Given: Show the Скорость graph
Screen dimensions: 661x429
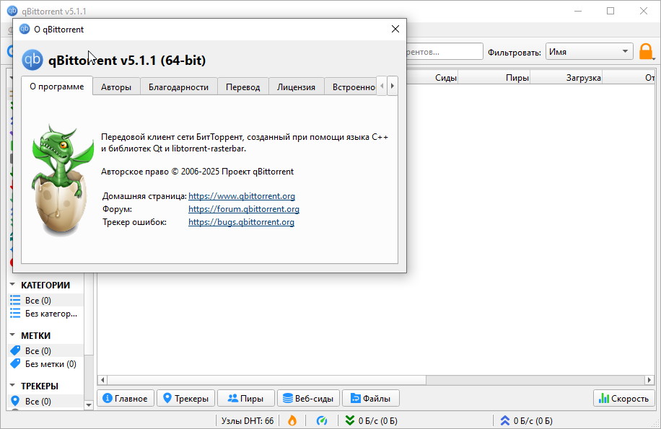Looking at the screenshot, I should coord(624,398).
